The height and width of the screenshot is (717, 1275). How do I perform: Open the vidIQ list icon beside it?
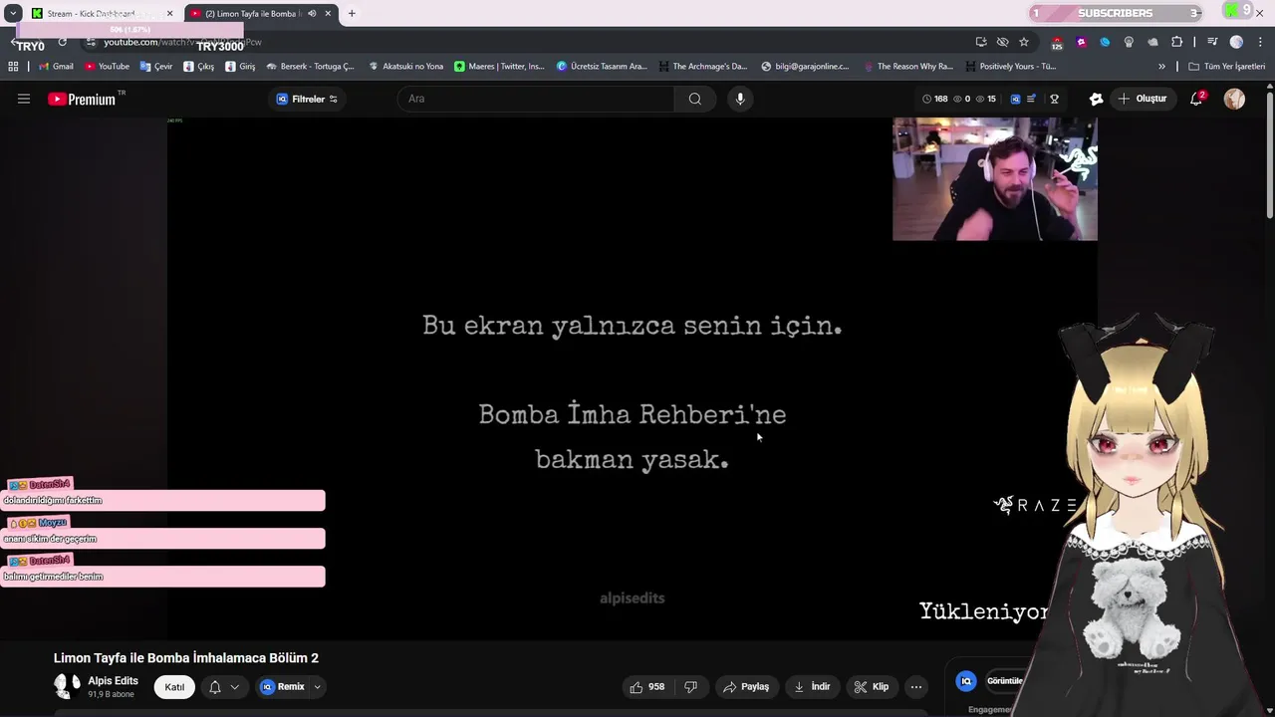(x=1031, y=99)
